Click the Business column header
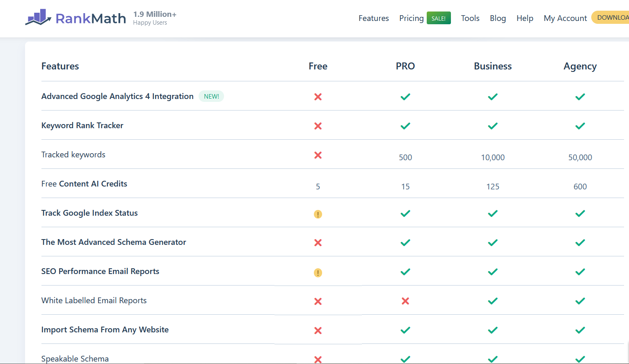The image size is (629, 364). coord(493,66)
